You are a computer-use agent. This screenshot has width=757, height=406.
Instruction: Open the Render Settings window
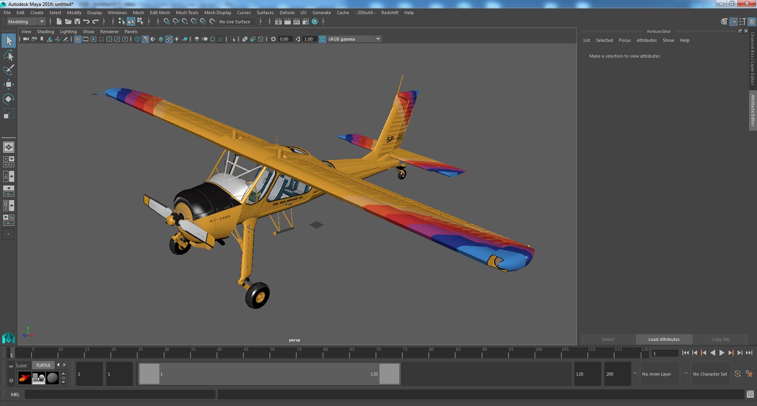tap(305, 22)
